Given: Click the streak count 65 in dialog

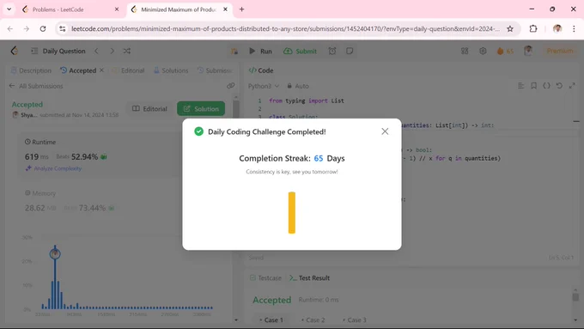Looking at the screenshot, I should point(319,158).
